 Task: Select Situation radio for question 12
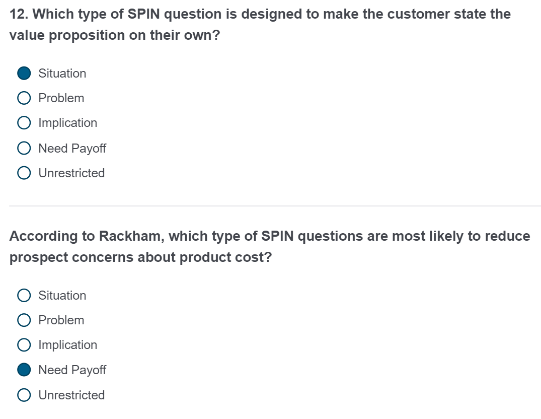24,73
